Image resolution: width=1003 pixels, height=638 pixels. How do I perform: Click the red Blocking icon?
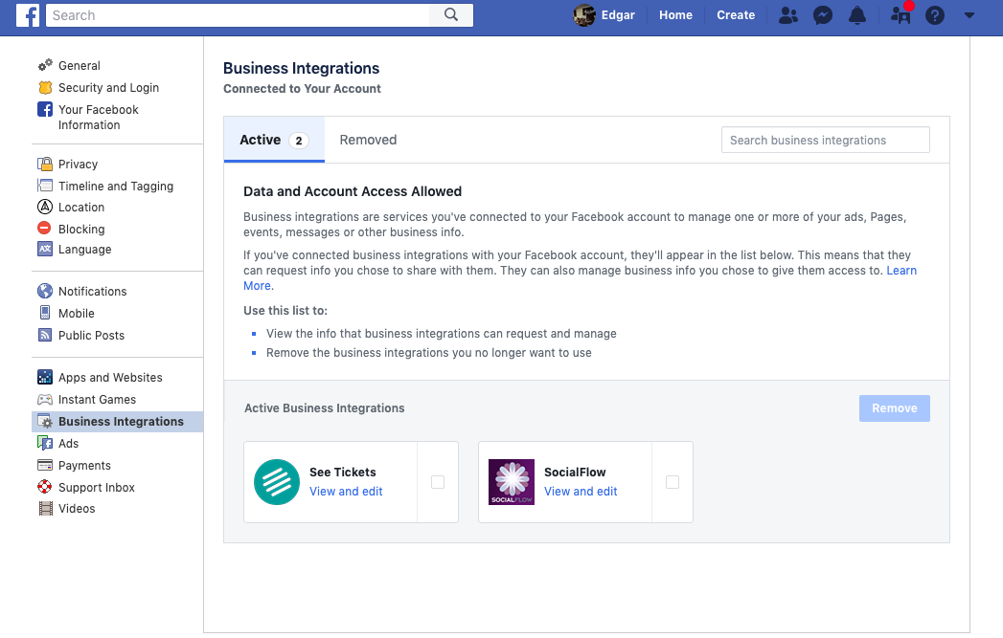pyautogui.click(x=45, y=228)
